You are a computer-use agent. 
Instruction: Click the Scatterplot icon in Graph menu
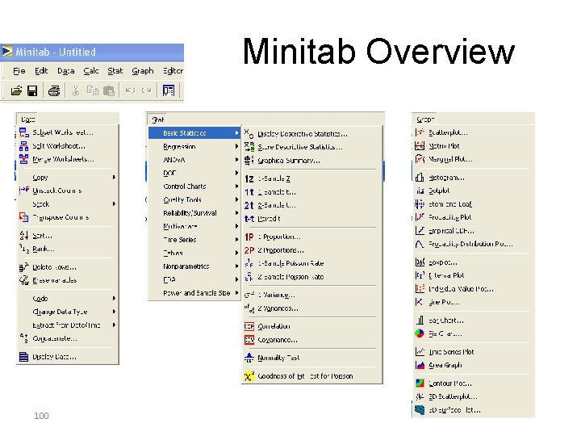click(x=420, y=132)
